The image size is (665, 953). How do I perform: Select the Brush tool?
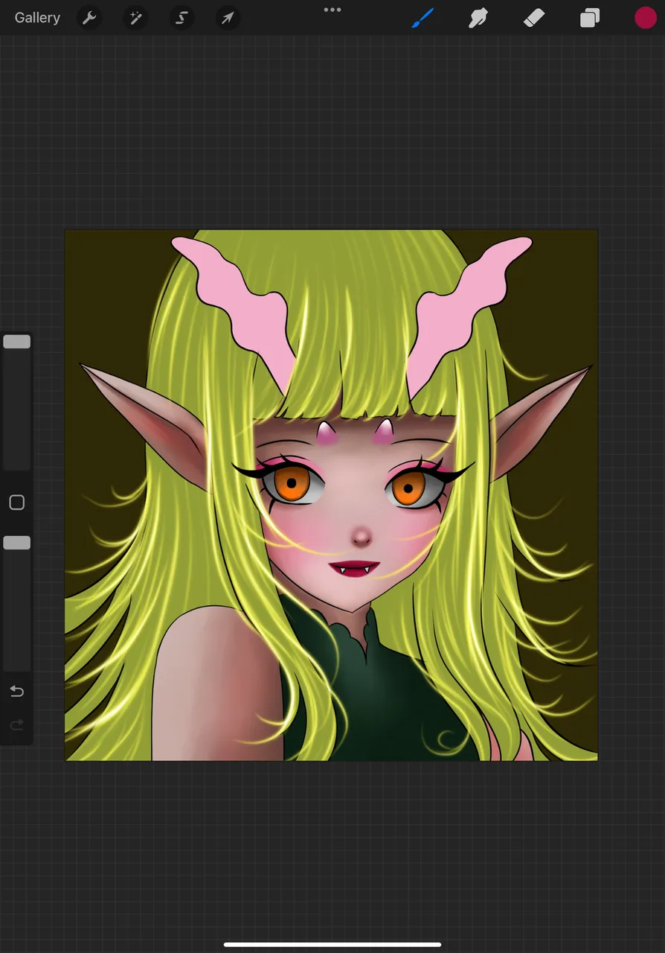point(423,18)
